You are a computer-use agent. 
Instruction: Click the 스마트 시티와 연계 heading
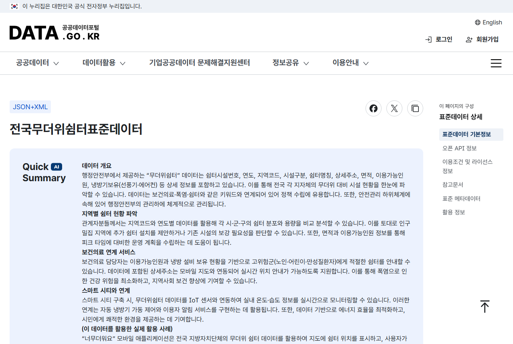106,290
